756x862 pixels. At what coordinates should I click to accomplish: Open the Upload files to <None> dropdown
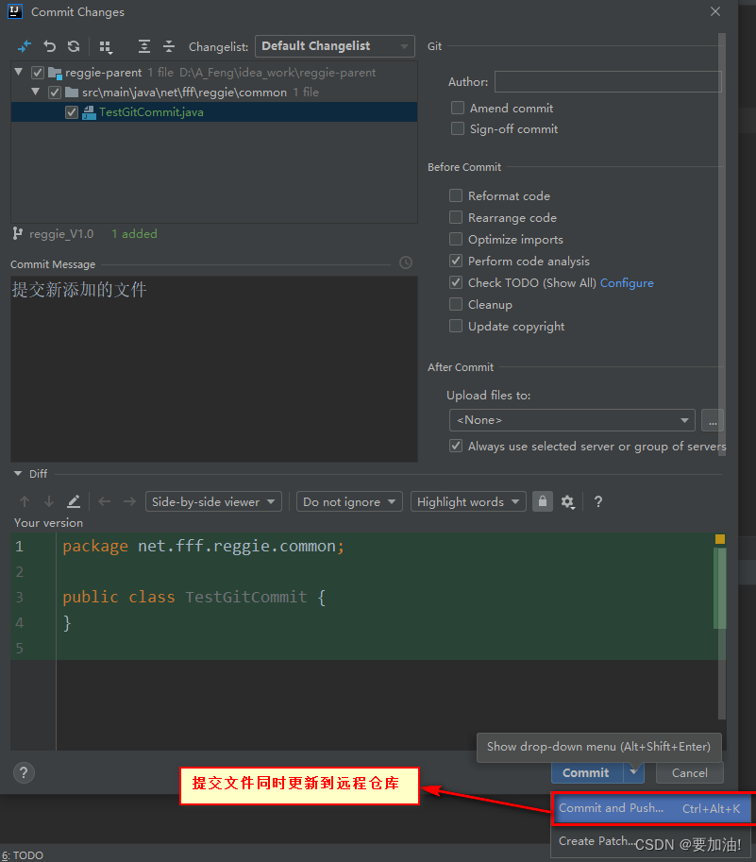pos(572,420)
